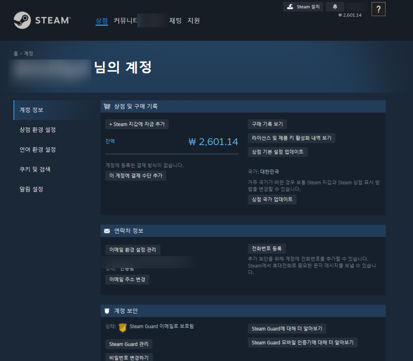Open the 상점 menu
This screenshot has width=413, height=361.
(102, 21)
